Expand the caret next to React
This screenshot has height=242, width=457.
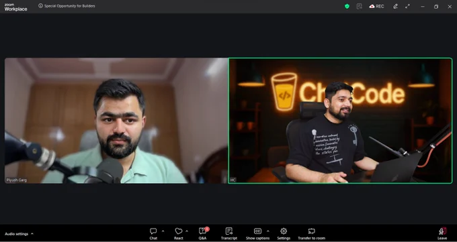(x=187, y=231)
